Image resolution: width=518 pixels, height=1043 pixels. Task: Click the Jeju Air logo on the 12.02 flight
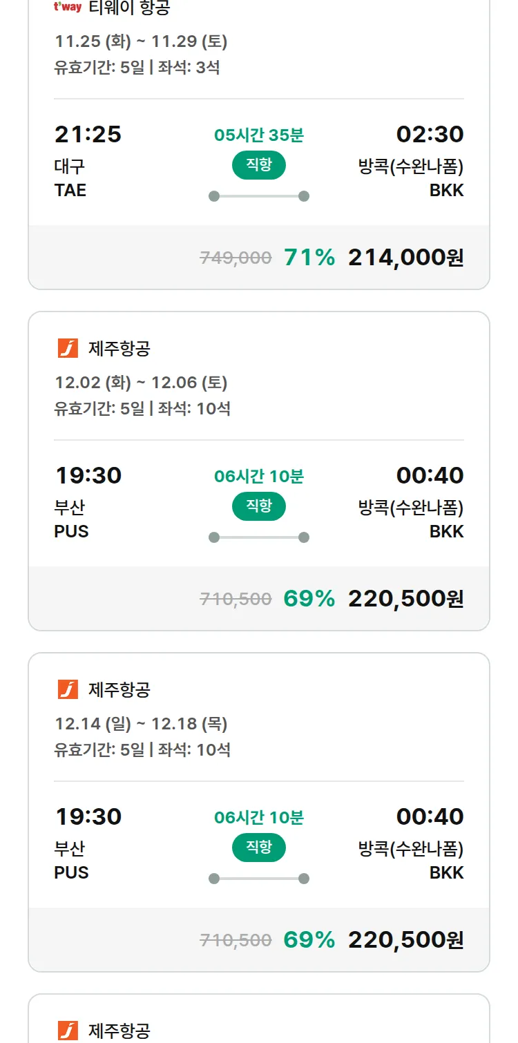68,349
